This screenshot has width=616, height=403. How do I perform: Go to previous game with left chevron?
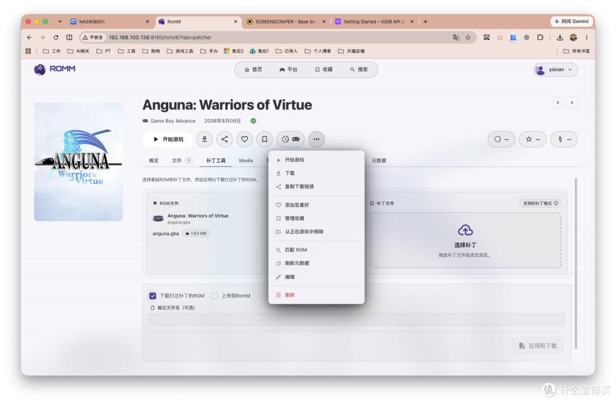[x=557, y=103]
